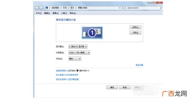Click the Control Panel icon in address bar
The width and height of the screenshot is (196, 101).
(x=47, y=8)
